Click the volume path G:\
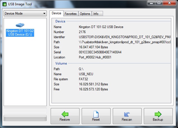This screenshot has height=128, width=178. click(81, 69)
